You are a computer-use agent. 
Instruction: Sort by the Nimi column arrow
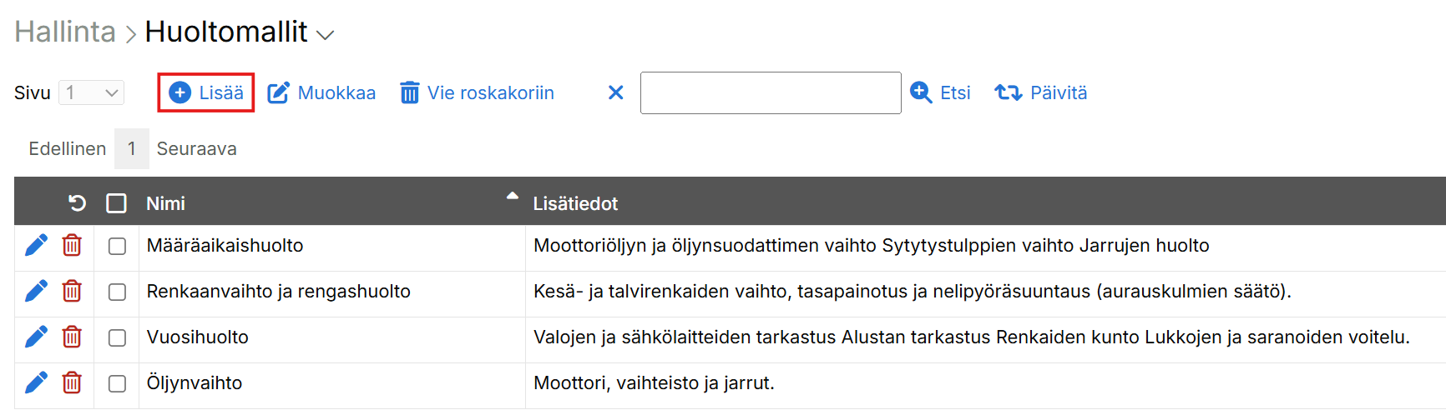(512, 197)
